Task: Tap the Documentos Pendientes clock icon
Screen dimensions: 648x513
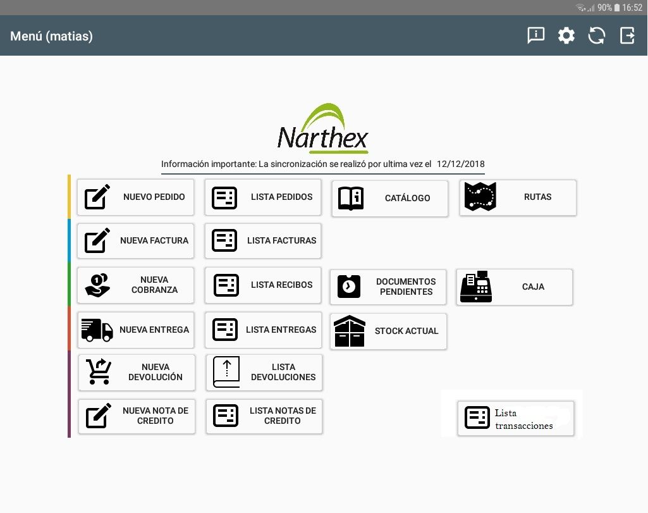Action: (349, 287)
